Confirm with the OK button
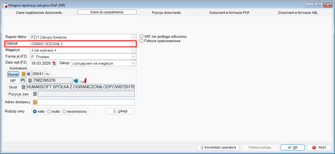Viewport: 335px width, 154px height. click(x=292, y=147)
